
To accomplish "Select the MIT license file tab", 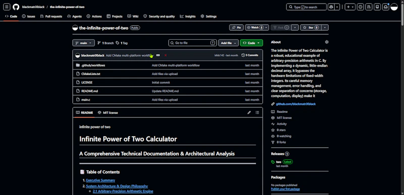I will pos(108,112).
